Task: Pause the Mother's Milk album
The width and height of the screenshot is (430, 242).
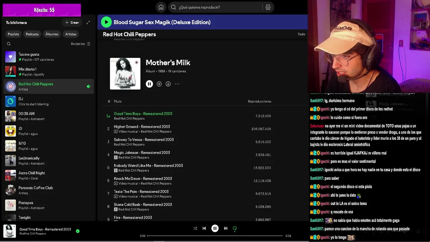Action: [x=149, y=84]
